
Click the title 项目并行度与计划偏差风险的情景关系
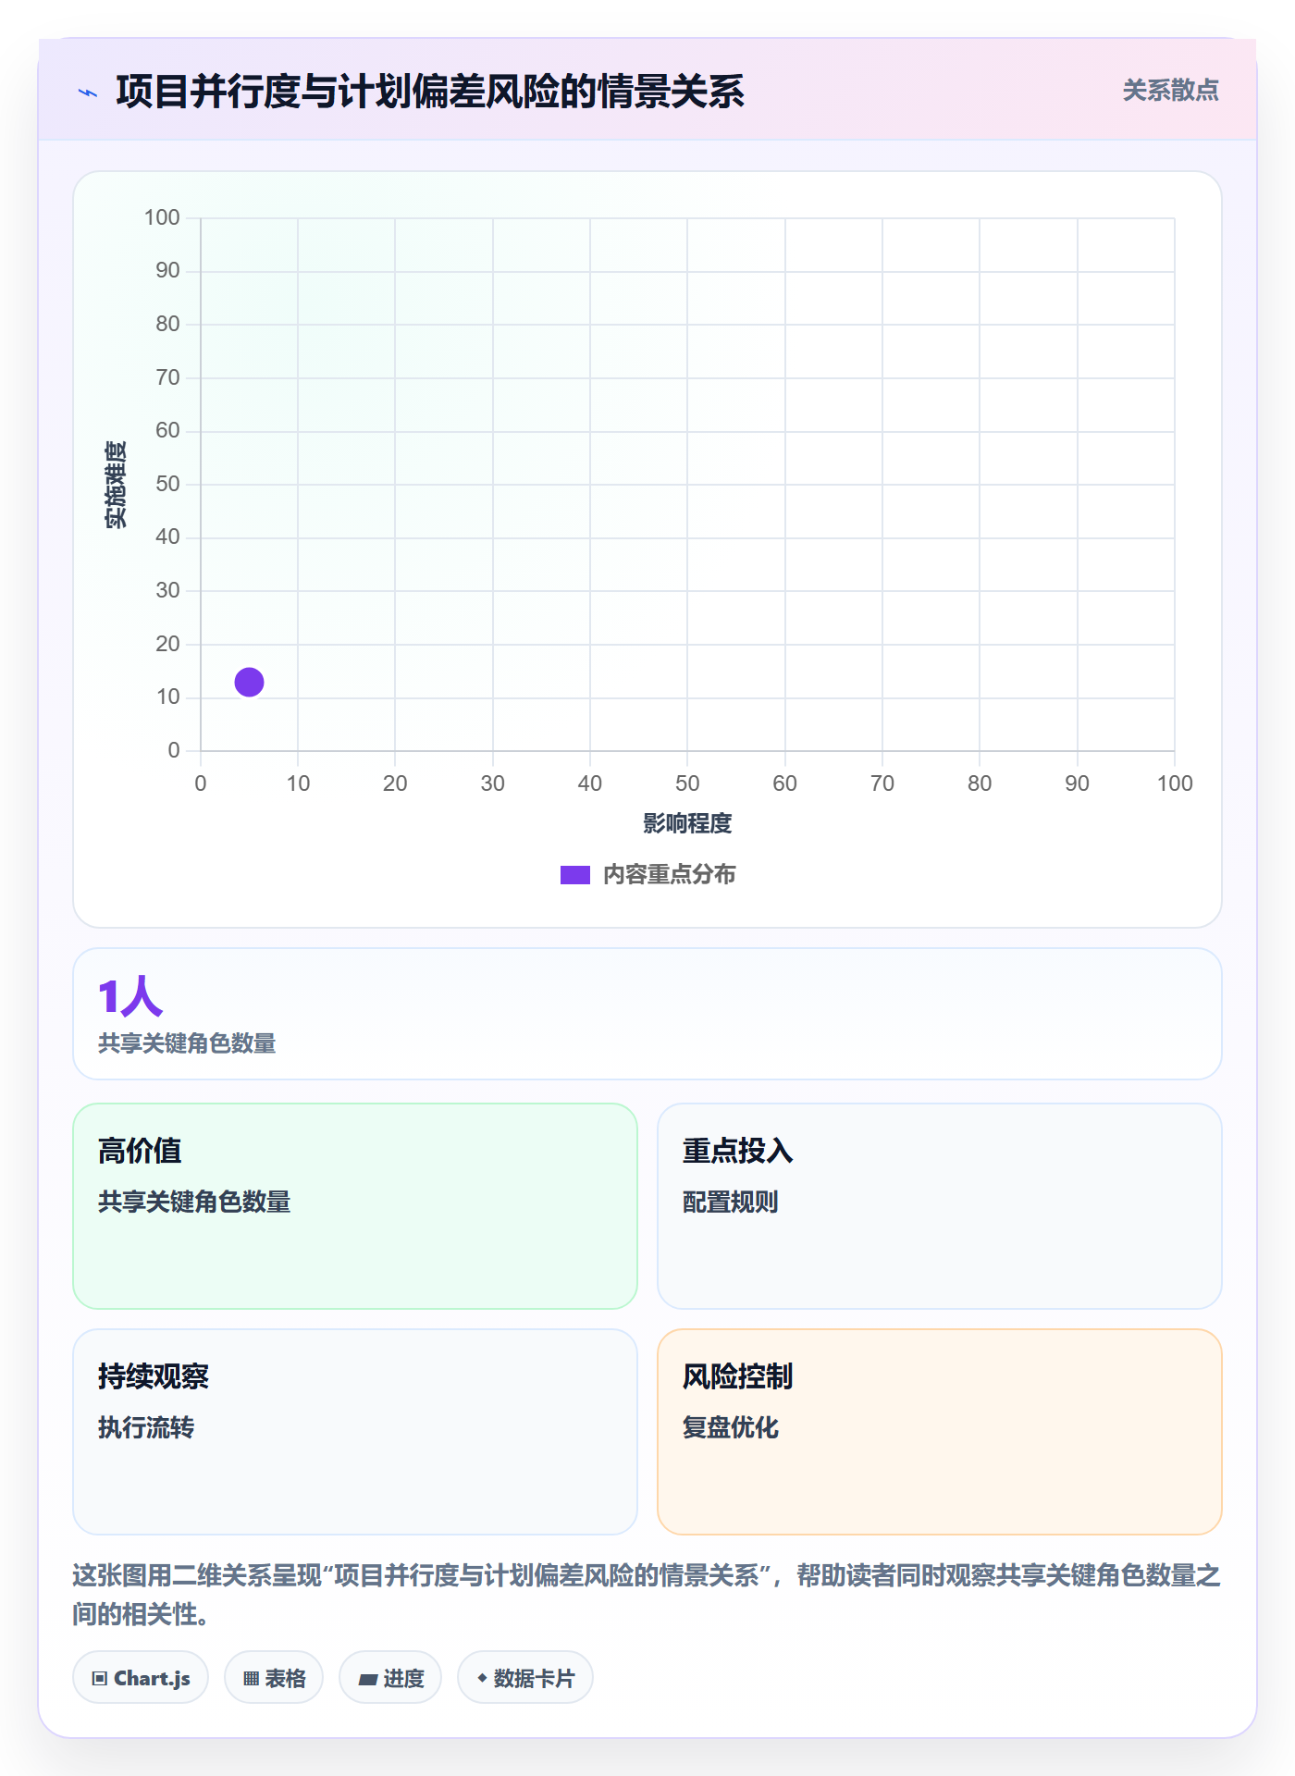click(430, 92)
